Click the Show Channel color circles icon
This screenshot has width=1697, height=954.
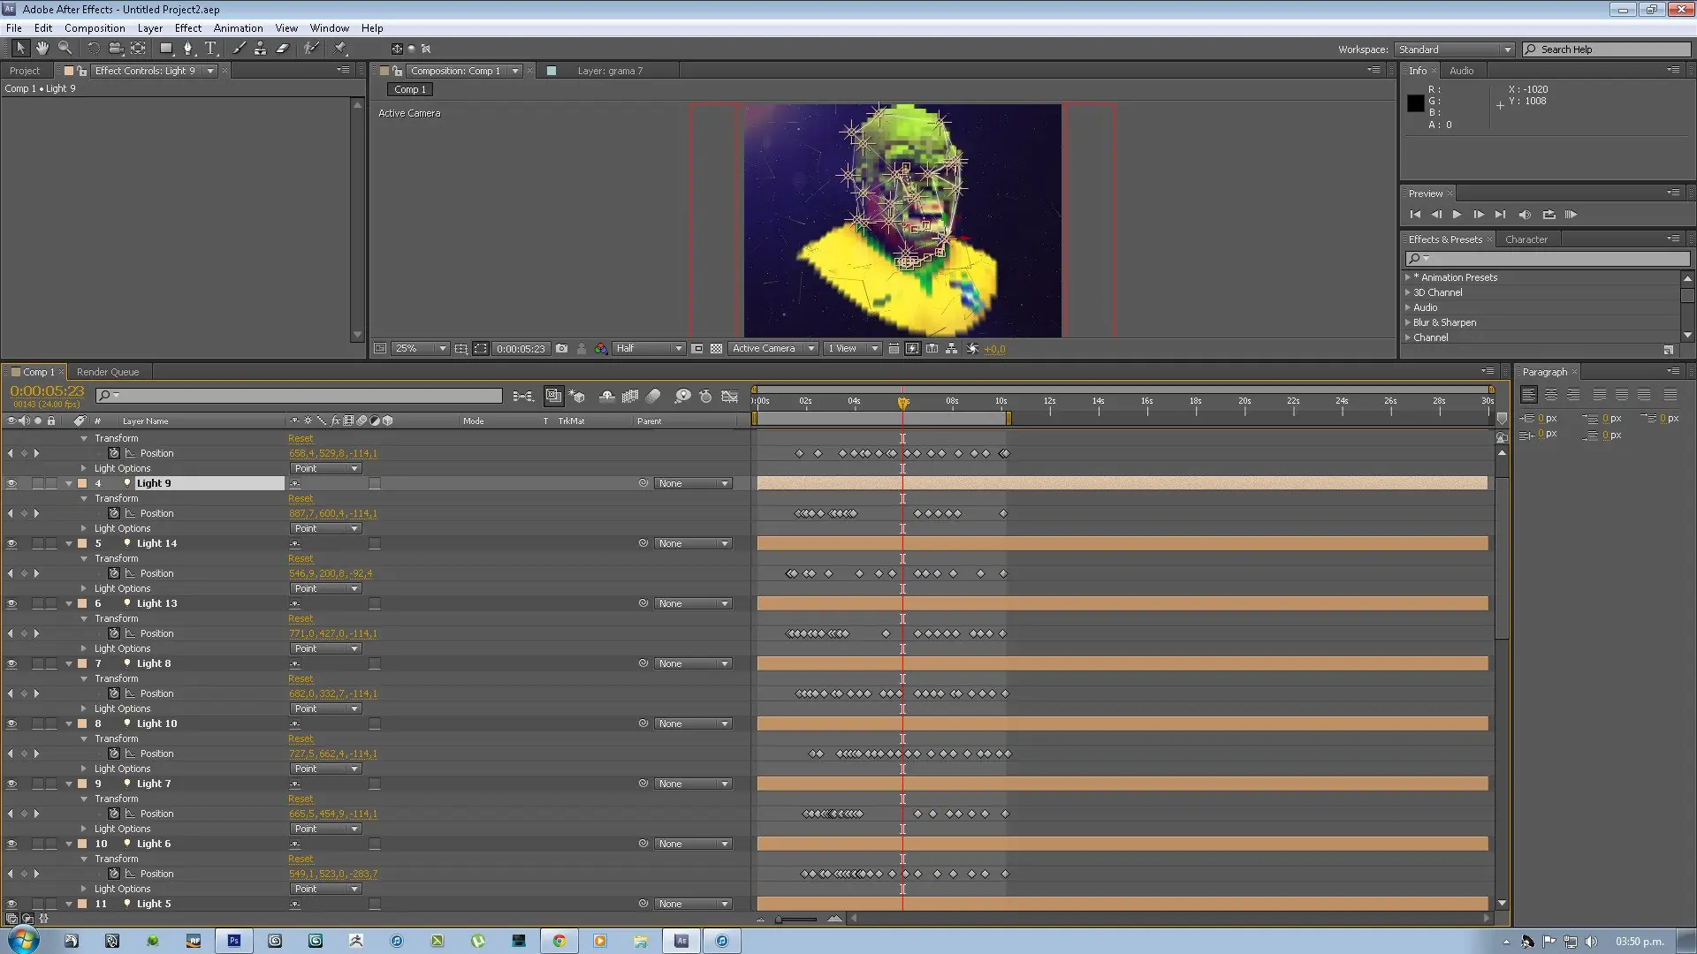[x=601, y=349]
